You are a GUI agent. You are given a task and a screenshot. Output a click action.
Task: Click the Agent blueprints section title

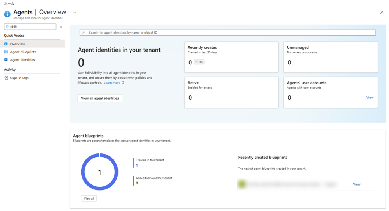click(88, 136)
